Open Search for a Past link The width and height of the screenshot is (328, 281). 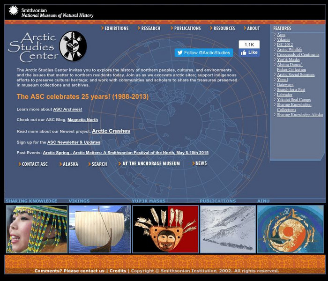(x=291, y=90)
